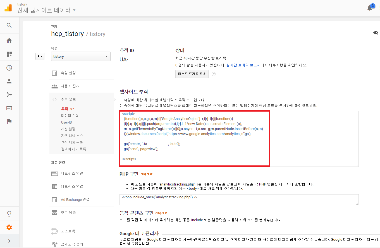Open the tistory property dropdown
This screenshot has height=248, width=380.
(81, 56)
